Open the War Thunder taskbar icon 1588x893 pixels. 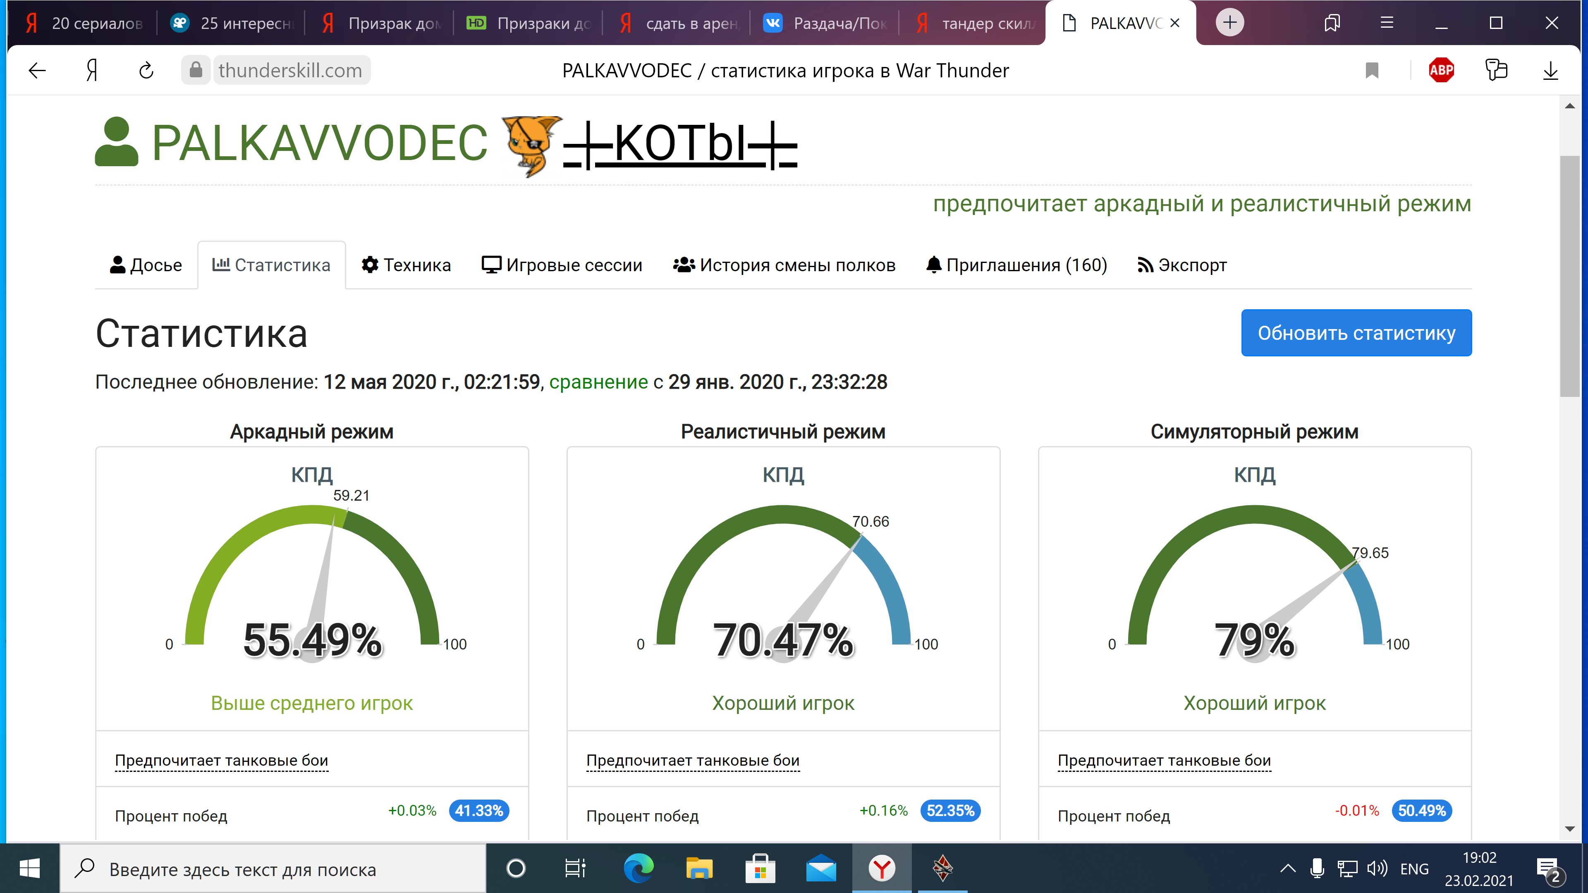coord(942,869)
